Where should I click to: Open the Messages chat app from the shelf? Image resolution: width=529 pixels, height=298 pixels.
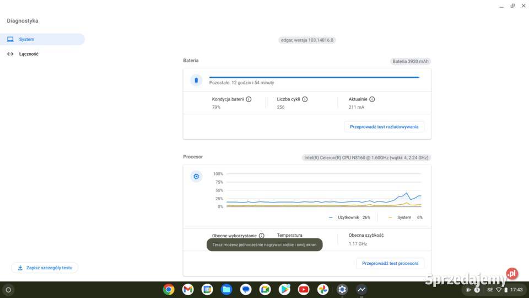point(246,290)
